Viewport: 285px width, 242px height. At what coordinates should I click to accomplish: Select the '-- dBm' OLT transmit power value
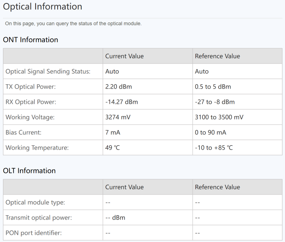click(x=115, y=217)
